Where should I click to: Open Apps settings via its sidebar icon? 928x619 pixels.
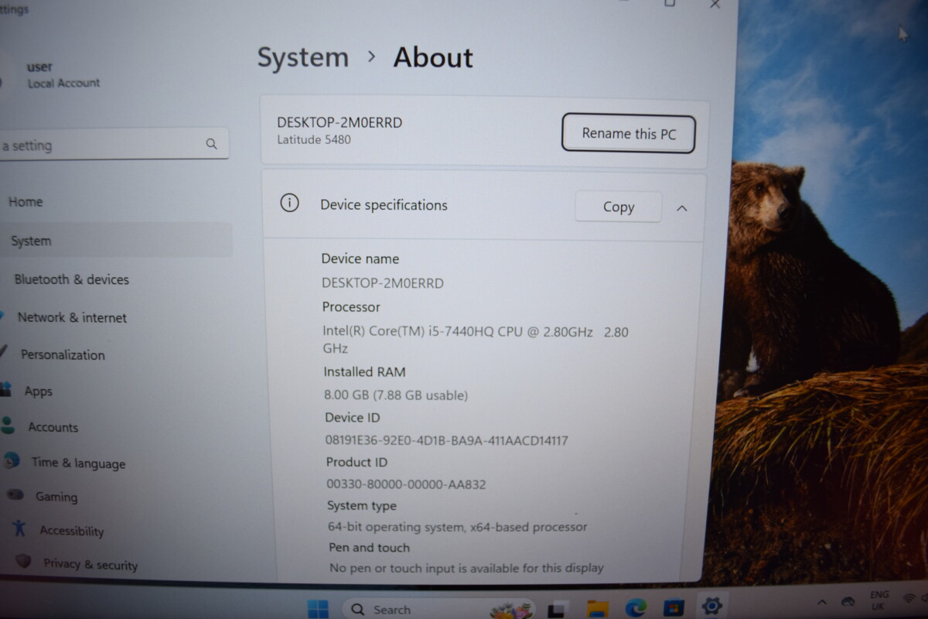[5, 389]
